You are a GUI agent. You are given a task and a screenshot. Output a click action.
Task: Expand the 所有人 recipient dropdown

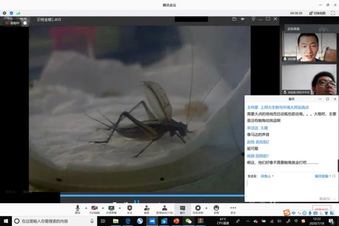click(x=267, y=176)
